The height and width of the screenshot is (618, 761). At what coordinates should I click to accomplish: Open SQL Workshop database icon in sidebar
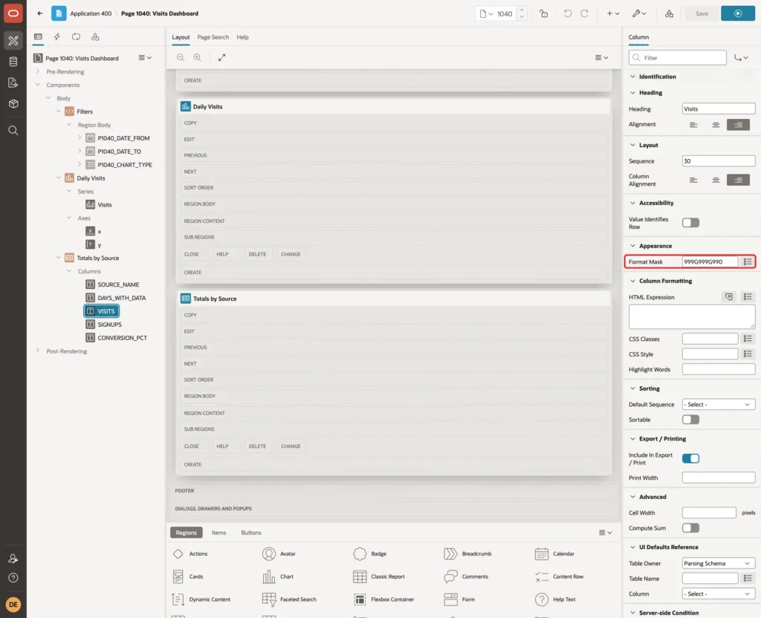click(13, 62)
